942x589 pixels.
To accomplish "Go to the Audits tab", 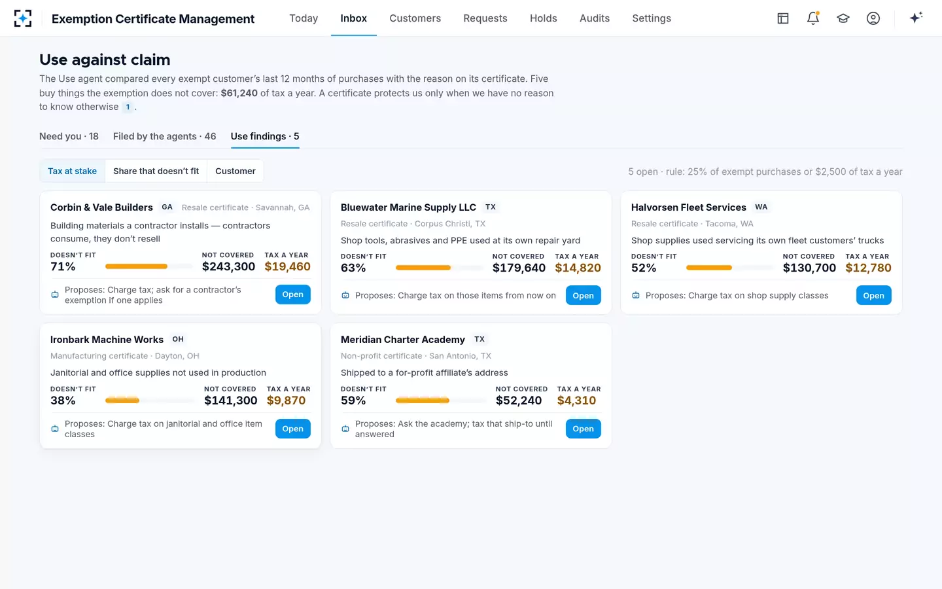I will pyautogui.click(x=595, y=18).
